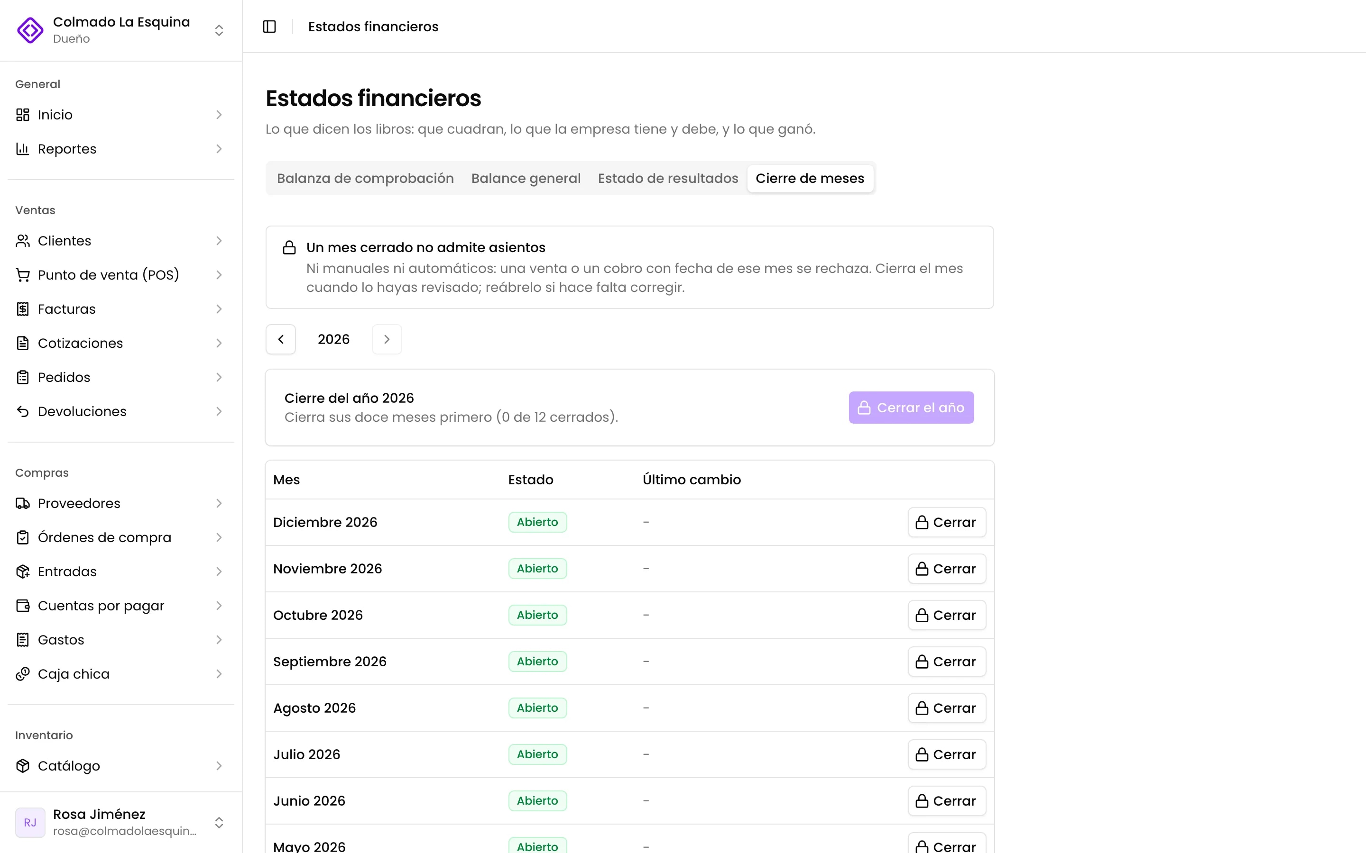Click the Devoluciones return arrow icon
This screenshot has width=1366, height=853.
(23, 411)
